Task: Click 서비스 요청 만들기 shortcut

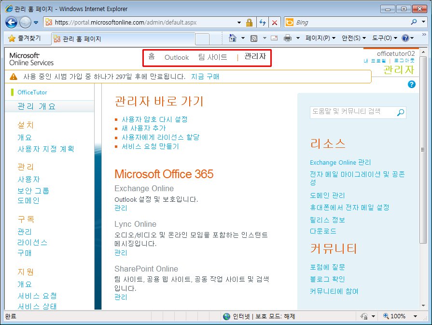Action: tap(151, 146)
